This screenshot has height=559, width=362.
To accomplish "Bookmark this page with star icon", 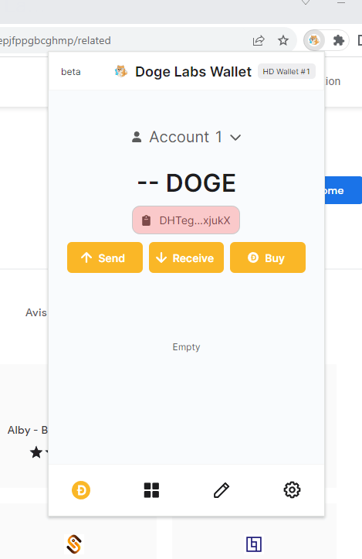I will click(x=283, y=41).
